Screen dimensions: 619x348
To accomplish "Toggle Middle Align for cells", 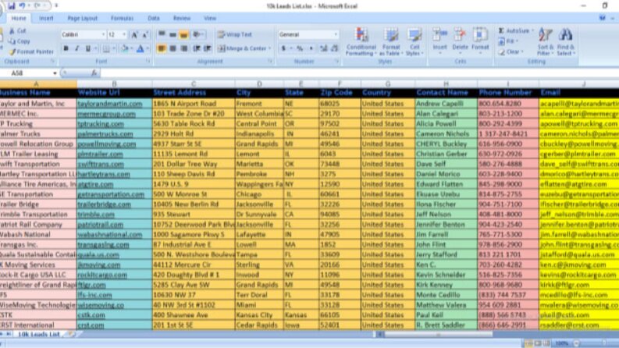I will click(x=173, y=34).
